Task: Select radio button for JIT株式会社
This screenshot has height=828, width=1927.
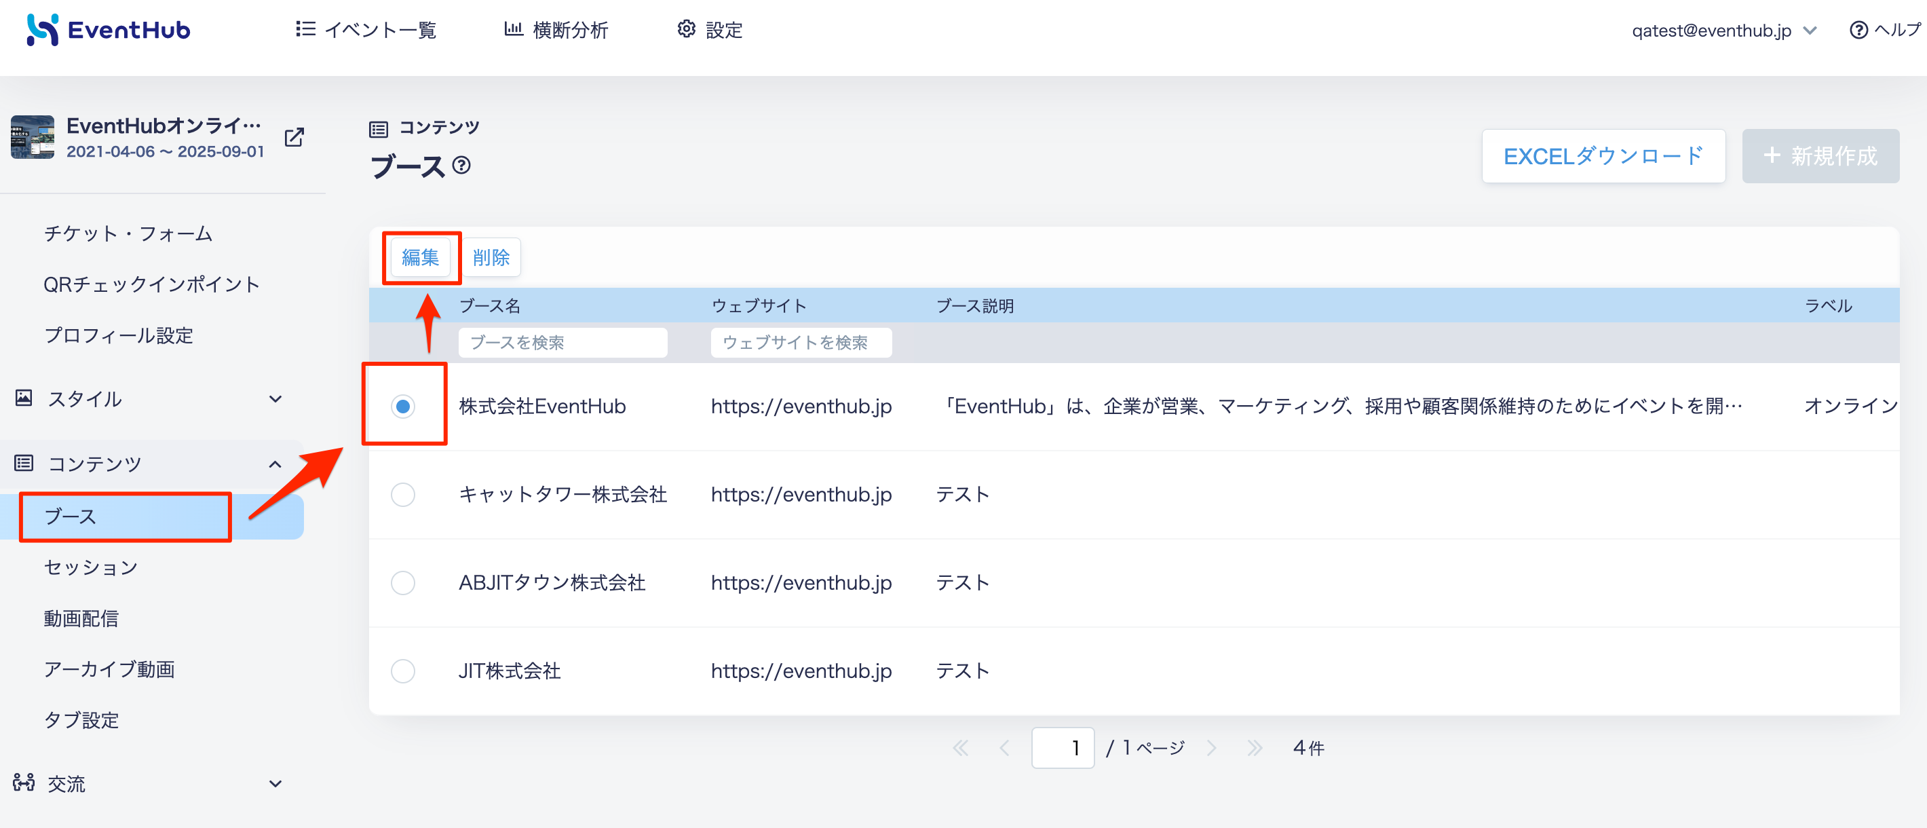Action: click(x=403, y=671)
